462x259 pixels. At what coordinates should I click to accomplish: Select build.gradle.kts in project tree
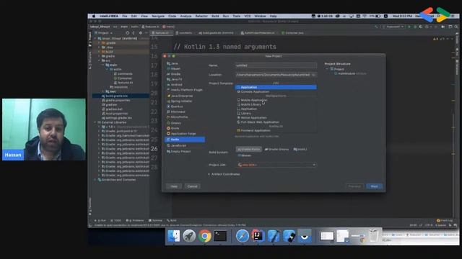(x=121, y=96)
